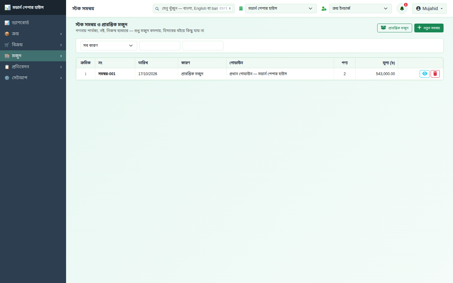Click the গোডাউন column header

click(x=280, y=63)
